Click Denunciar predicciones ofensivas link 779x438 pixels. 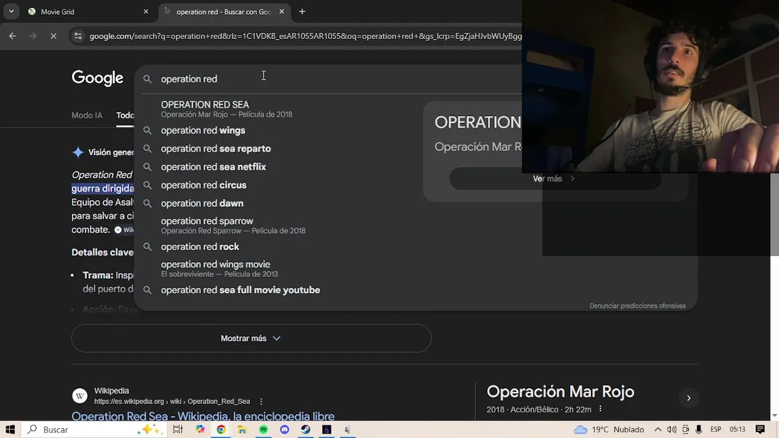click(637, 306)
